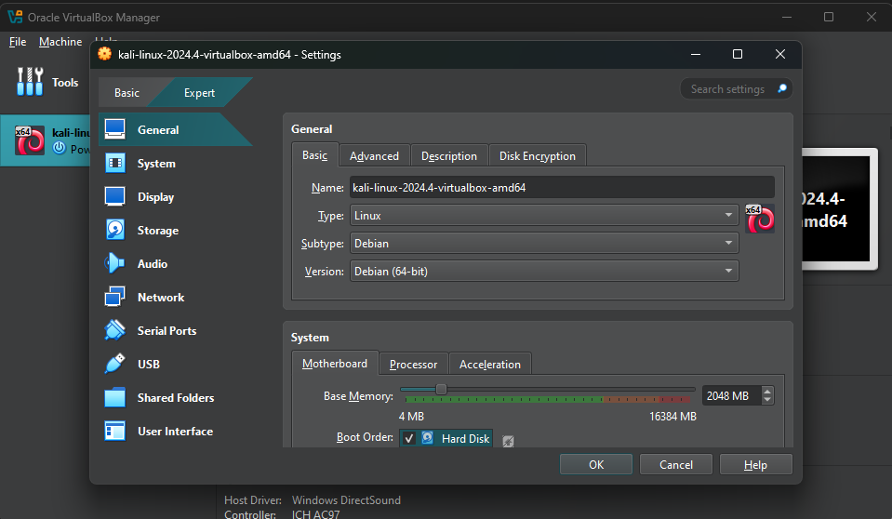Viewport: 892px width, 519px height.
Task: Increase Base Memory with the spinner up arrow
Action: [x=767, y=391]
